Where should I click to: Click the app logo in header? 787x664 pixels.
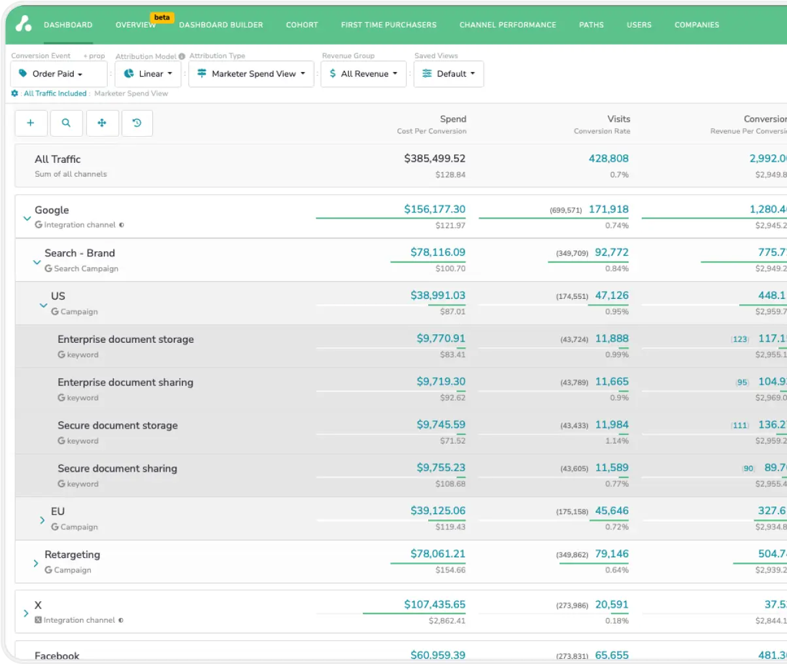(x=24, y=24)
